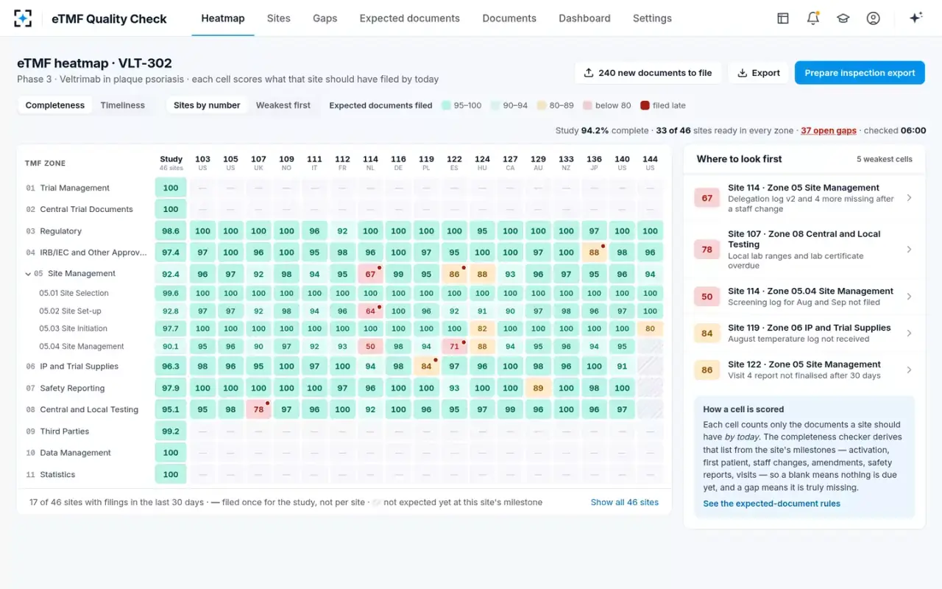Click Prepare inspection export
942x589 pixels.
pos(860,73)
